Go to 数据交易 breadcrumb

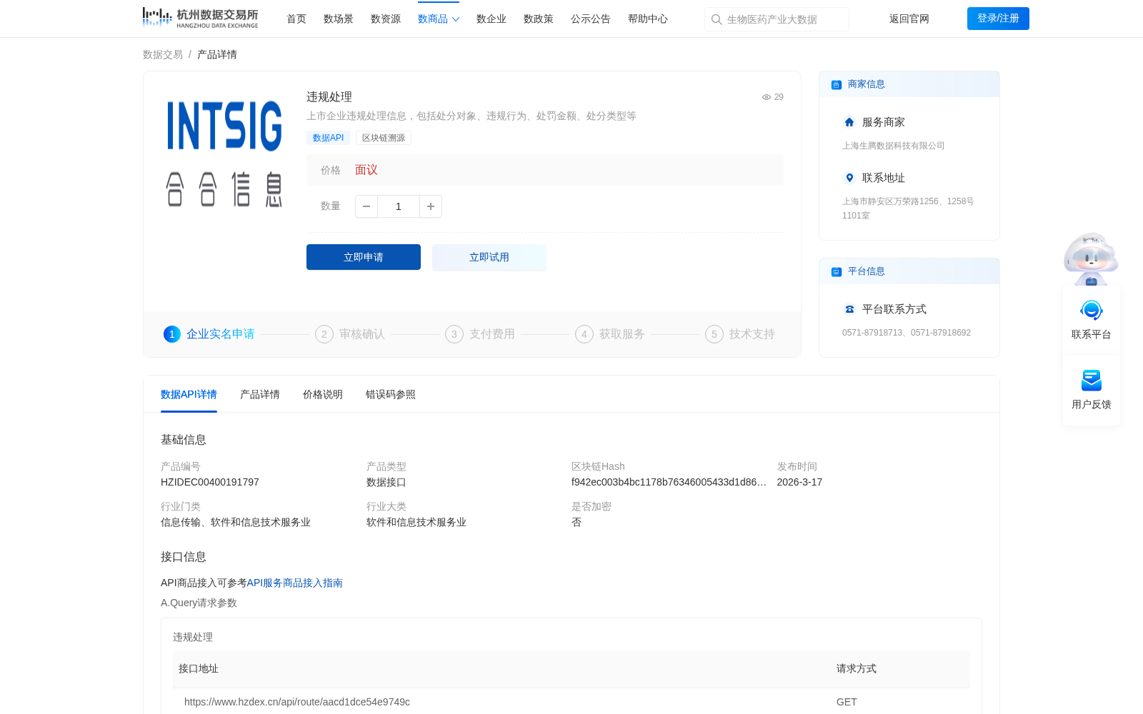163,54
